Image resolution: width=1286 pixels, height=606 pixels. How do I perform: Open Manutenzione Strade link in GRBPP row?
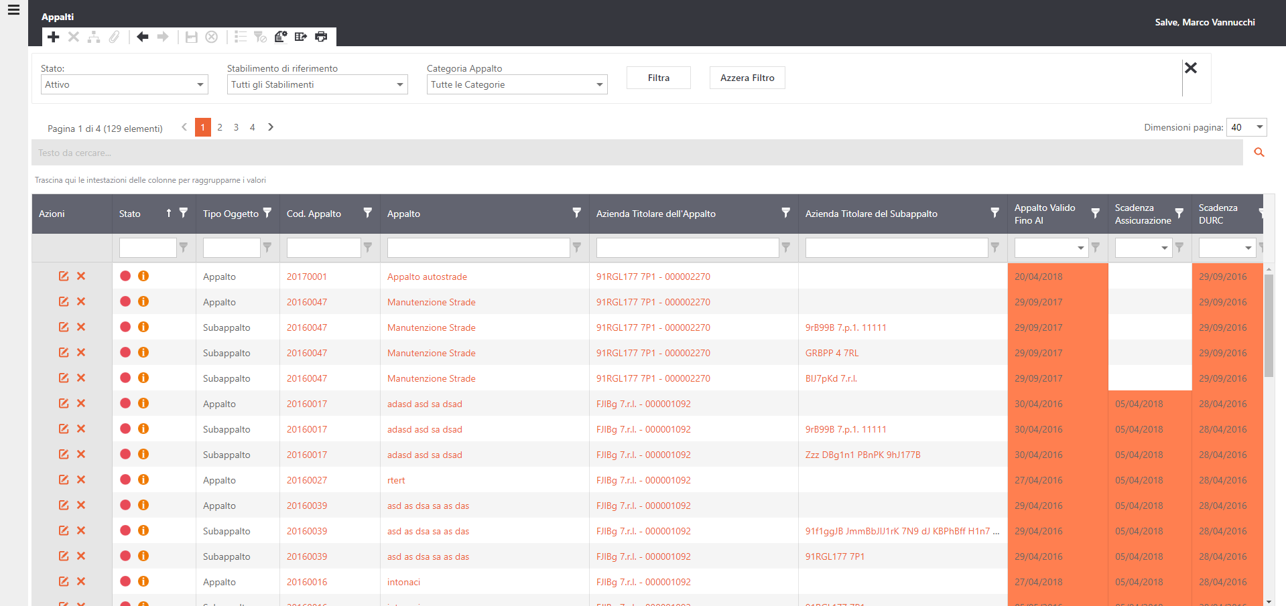coord(432,353)
